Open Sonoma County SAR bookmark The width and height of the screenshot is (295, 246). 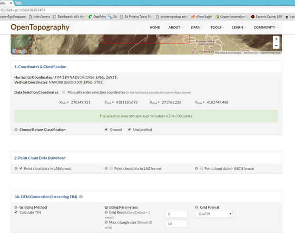click(x=266, y=17)
